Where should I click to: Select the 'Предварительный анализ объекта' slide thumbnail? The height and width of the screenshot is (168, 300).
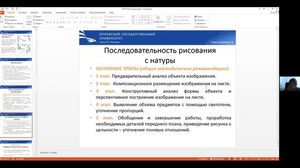(x=16, y=148)
